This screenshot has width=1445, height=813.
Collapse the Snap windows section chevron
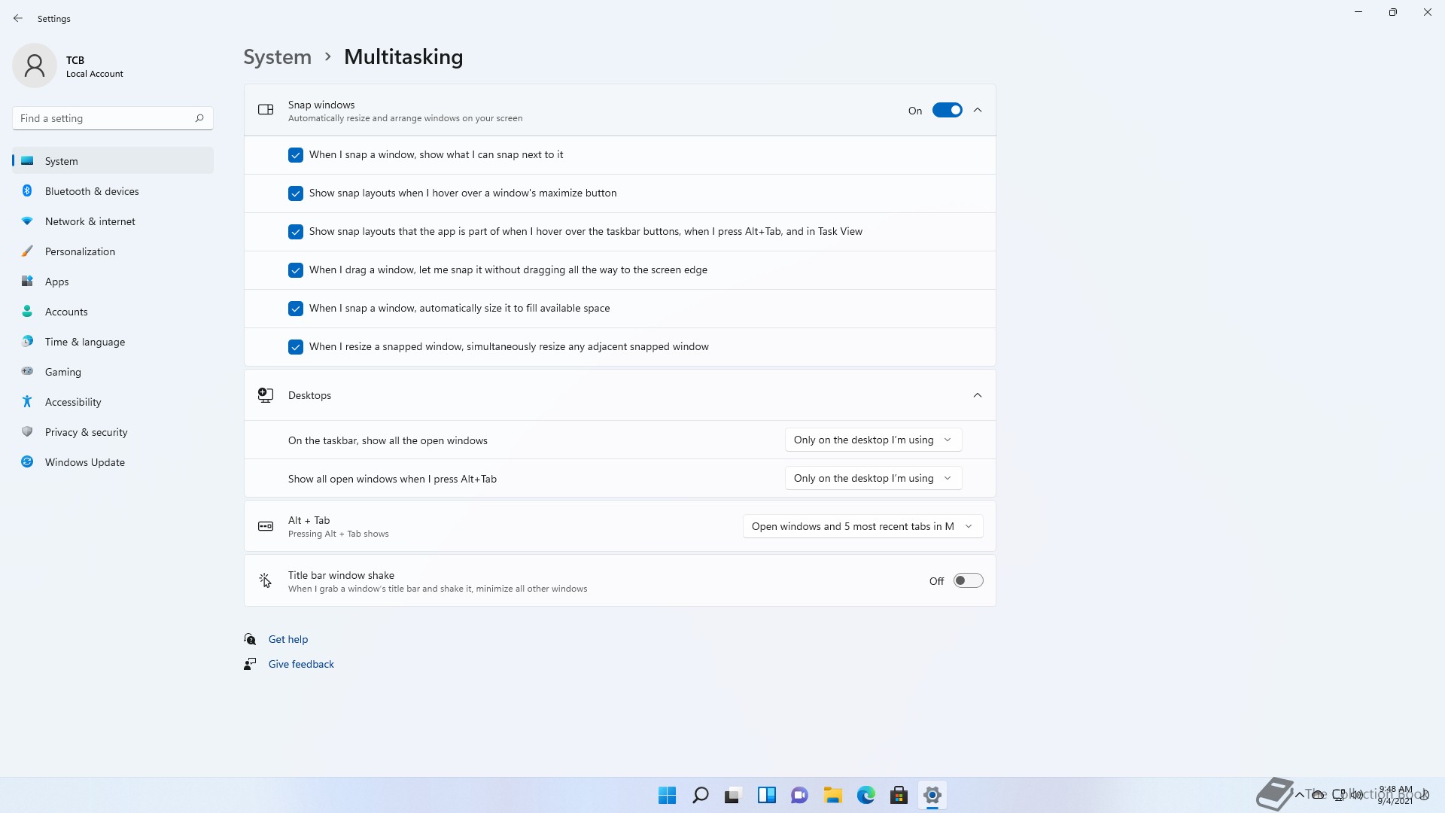pos(978,111)
